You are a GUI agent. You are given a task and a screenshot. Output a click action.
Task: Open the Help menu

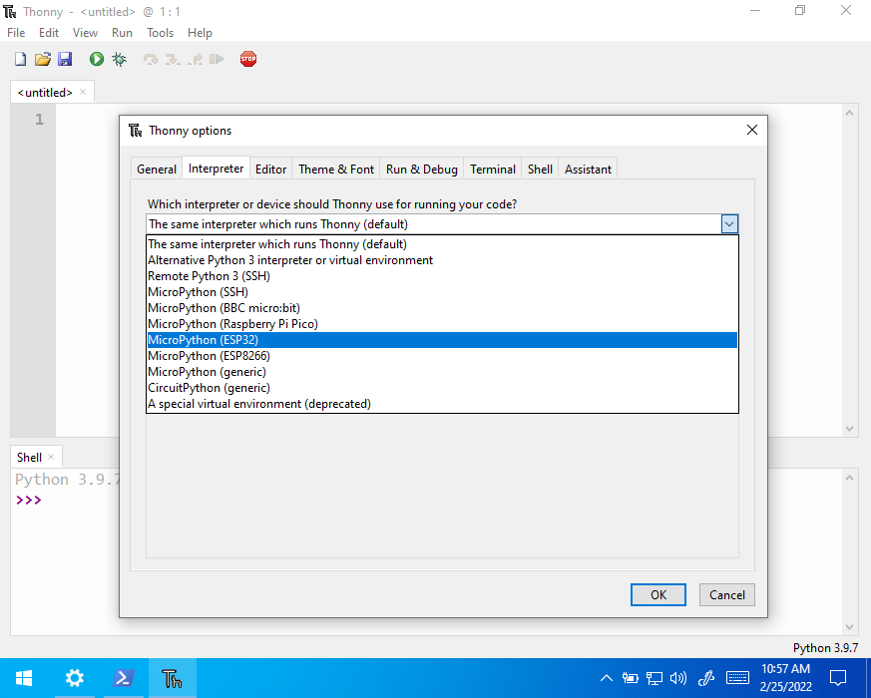click(x=200, y=33)
